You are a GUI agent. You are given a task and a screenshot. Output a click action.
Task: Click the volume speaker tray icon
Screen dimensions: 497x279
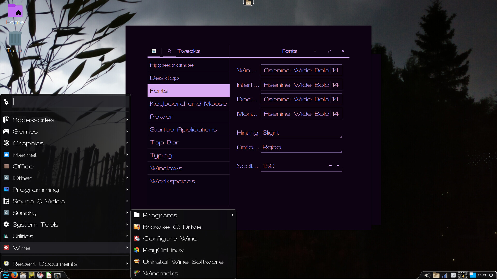pyautogui.click(x=427, y=275)
